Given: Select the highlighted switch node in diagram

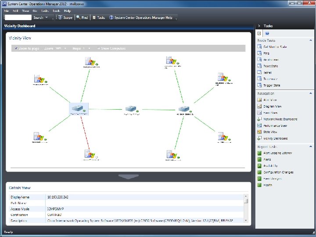Looking at the screenshot, I should pos(79,109).
